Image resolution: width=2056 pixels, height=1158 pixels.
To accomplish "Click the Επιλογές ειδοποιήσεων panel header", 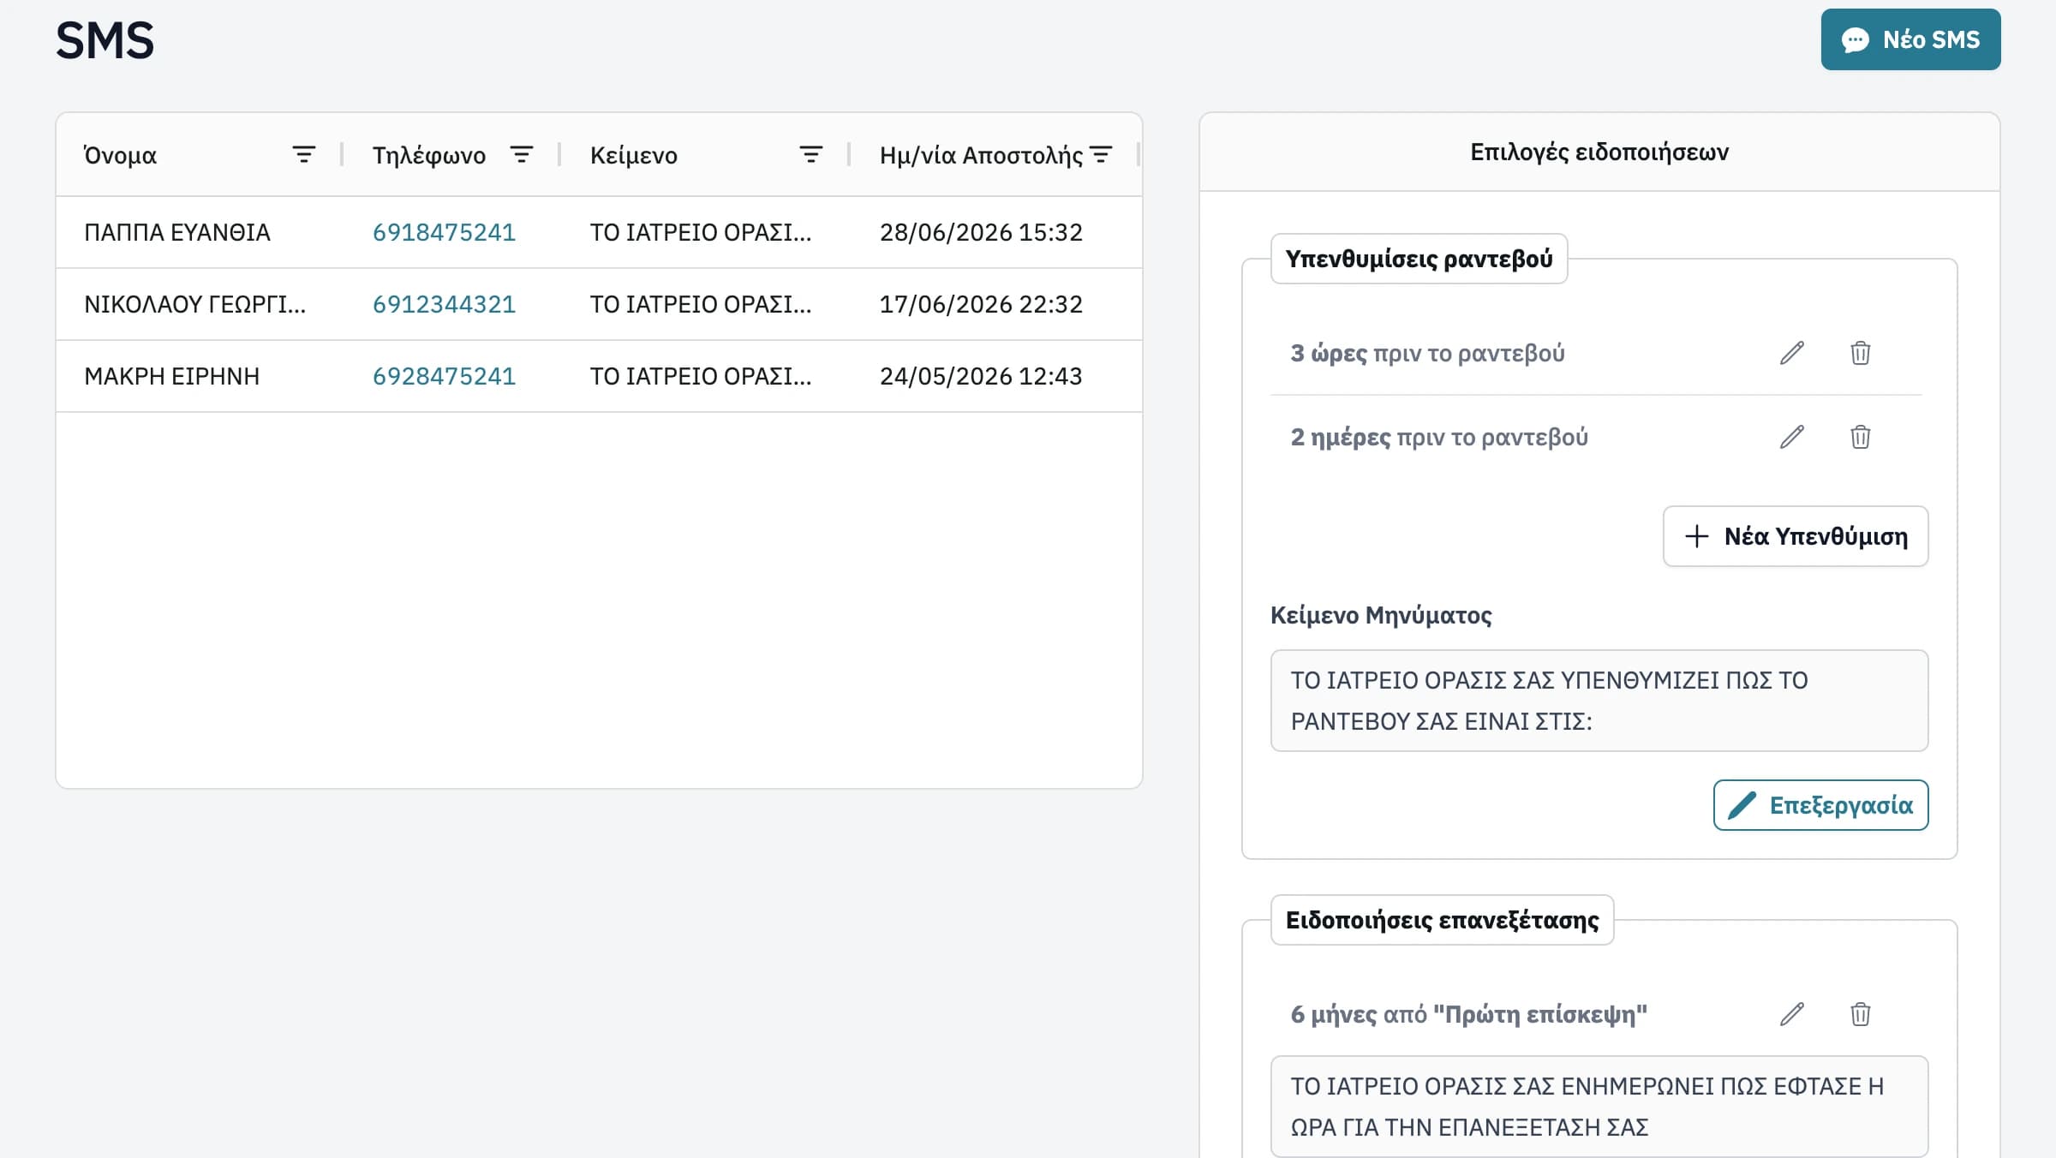I will pyautogui.click(x=1599, y=152).
